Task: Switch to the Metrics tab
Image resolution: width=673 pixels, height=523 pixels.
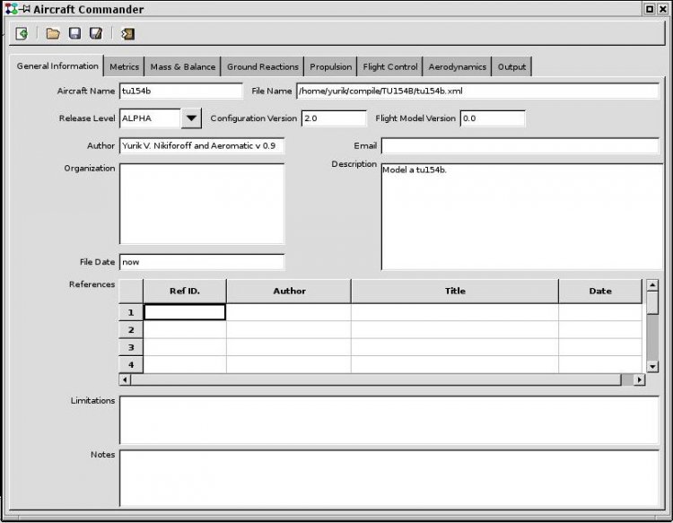Action: coord(124,67)
